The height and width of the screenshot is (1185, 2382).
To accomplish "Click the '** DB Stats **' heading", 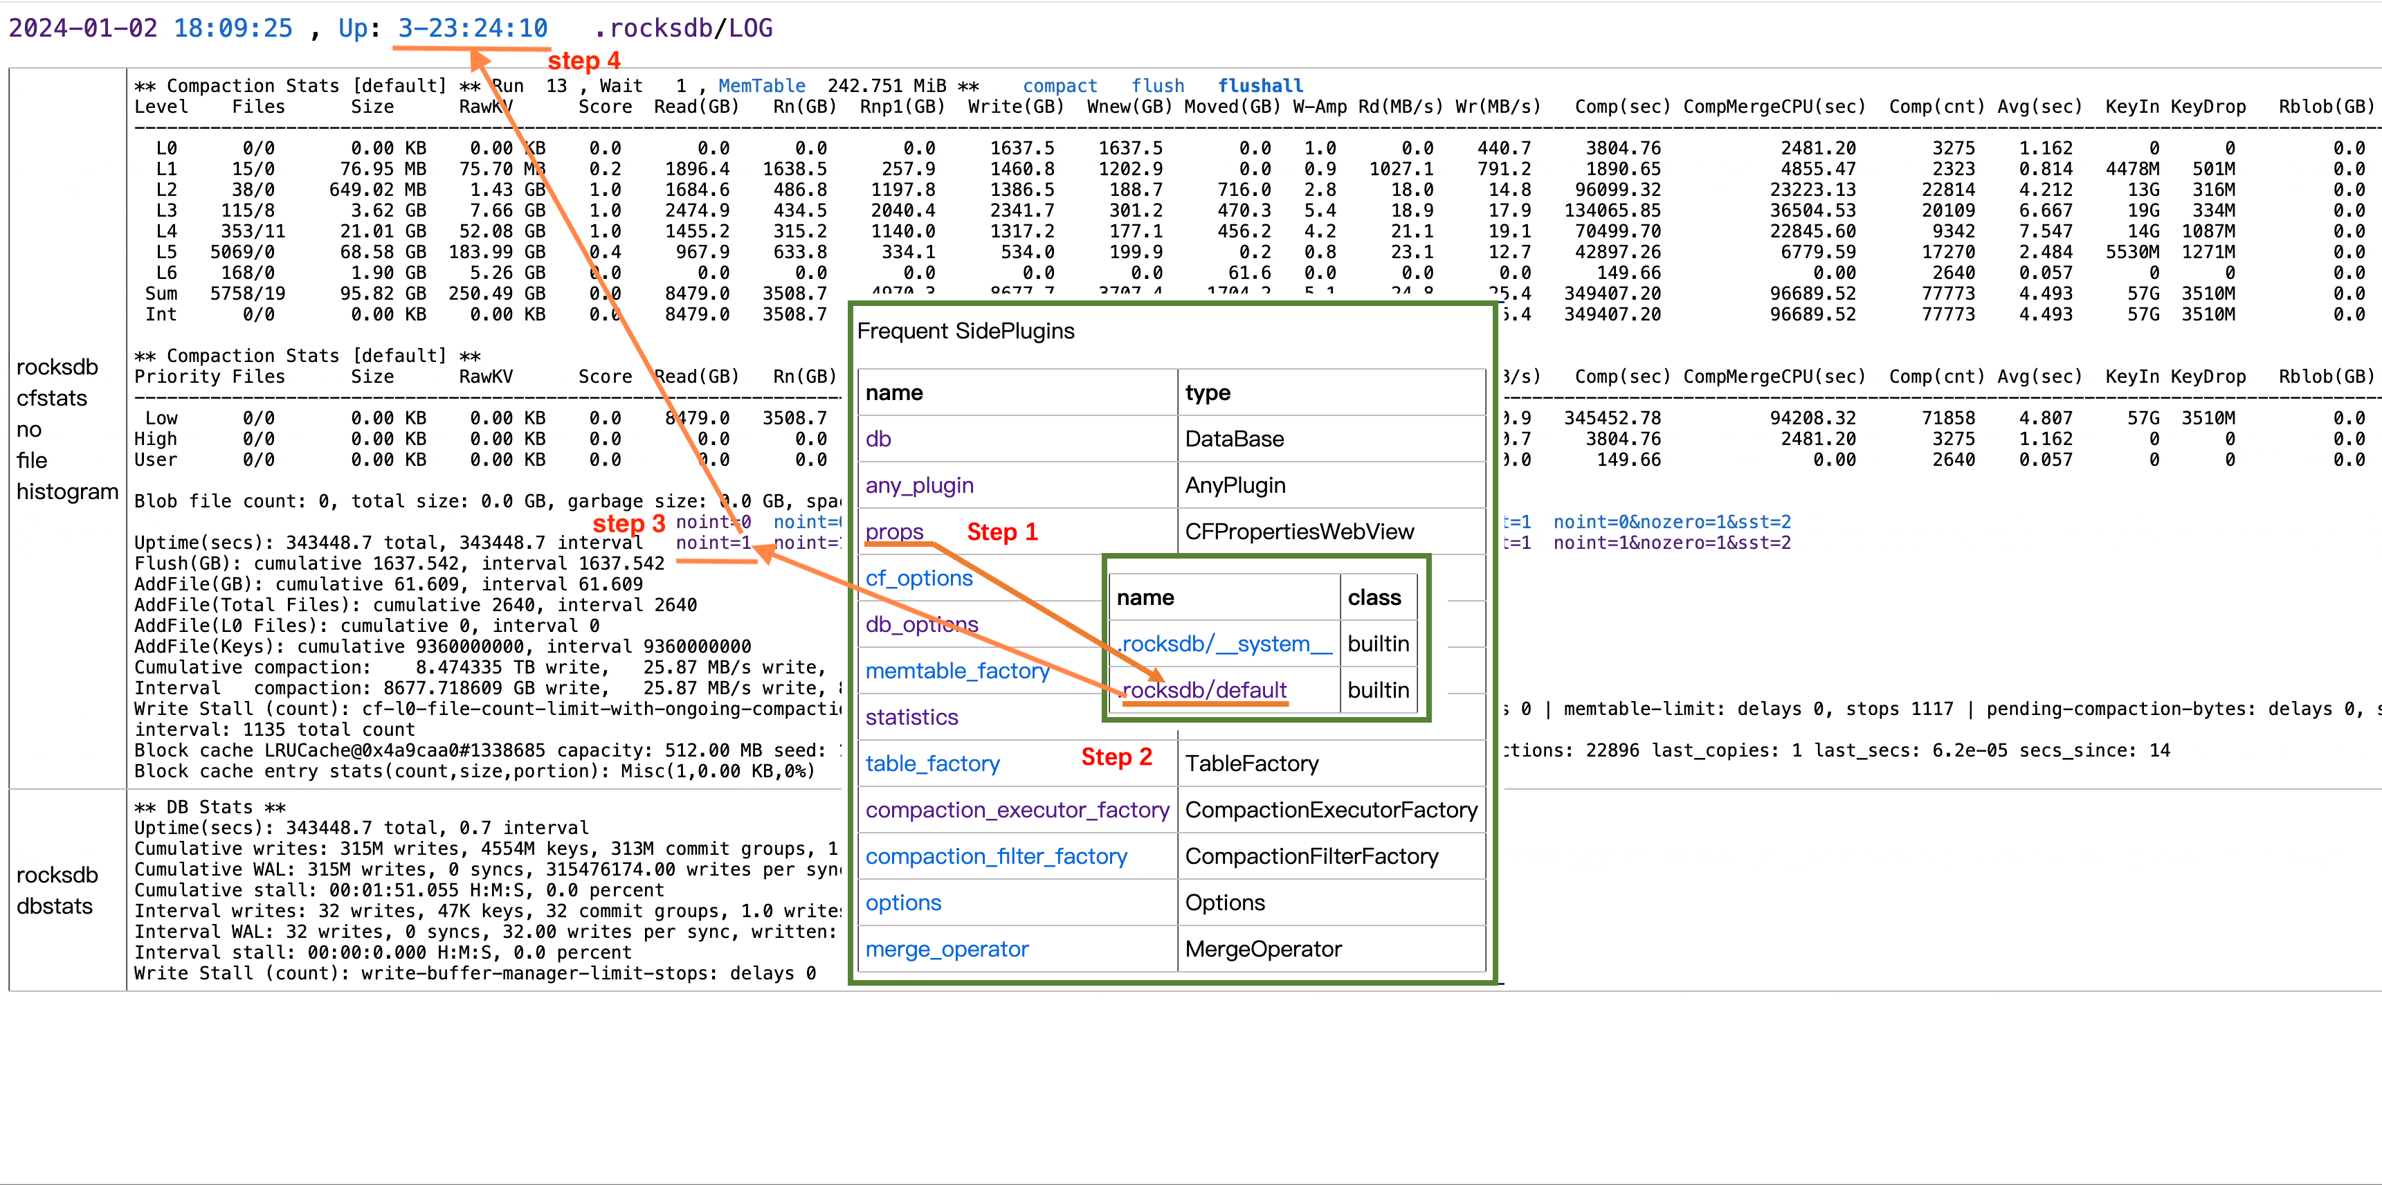I will [210, 806].
